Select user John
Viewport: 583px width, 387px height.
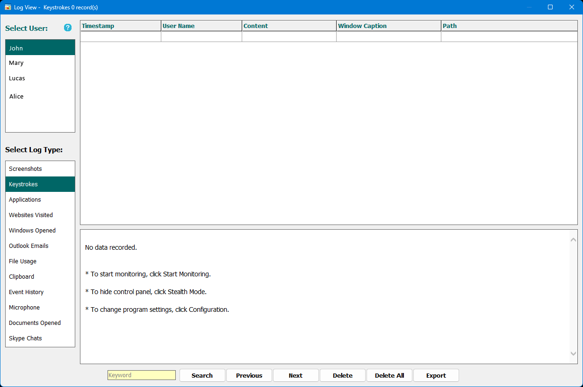40,48
